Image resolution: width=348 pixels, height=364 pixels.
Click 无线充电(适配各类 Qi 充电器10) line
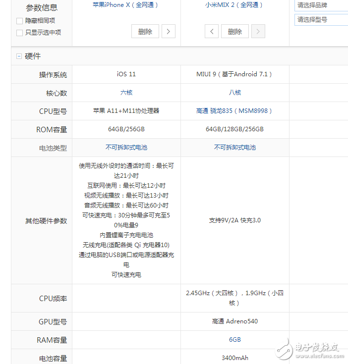(126, 245)
